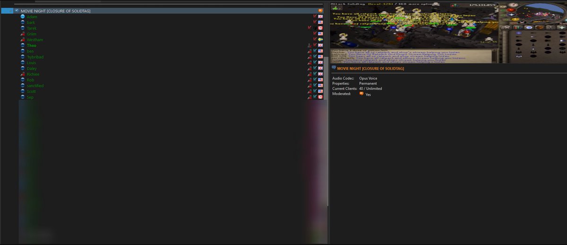This screenshot has height=245, width=567.
Task: Click the blue K badge in Daley's row
Action: click(x=315, y=69)
